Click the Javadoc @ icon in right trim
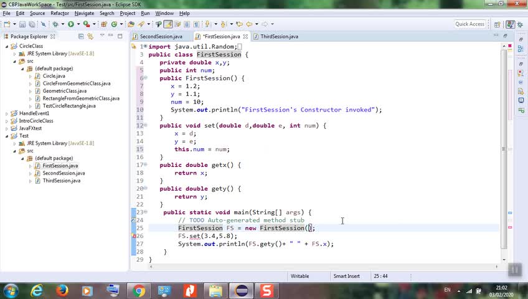The width and height of the screenshot is (528, 299). pyautogui.click(x=521, y=82)
